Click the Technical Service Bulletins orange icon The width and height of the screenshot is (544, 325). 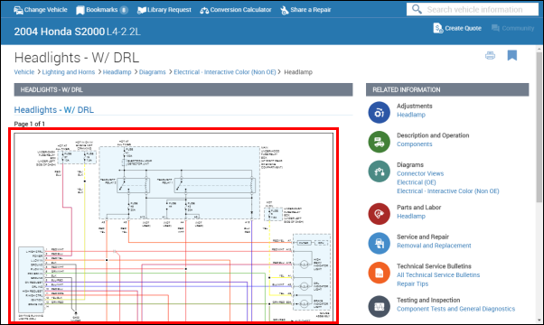coord(379,273)
